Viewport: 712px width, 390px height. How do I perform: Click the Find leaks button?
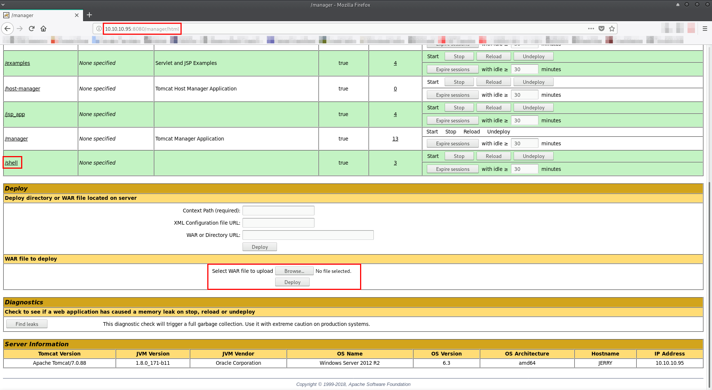[27, 324]
